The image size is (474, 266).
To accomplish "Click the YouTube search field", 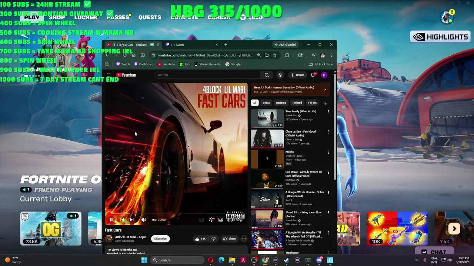I will click(208, 75).
